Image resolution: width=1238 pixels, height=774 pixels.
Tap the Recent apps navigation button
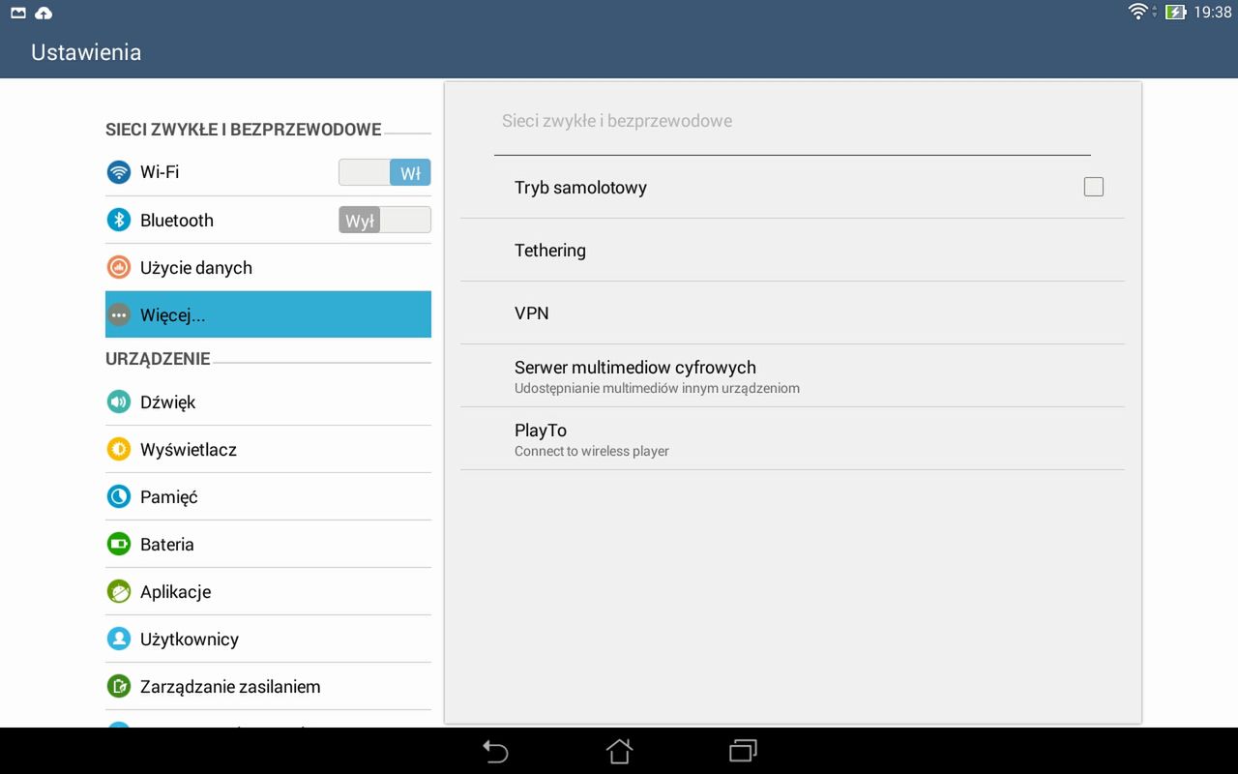tap(743, 751)
